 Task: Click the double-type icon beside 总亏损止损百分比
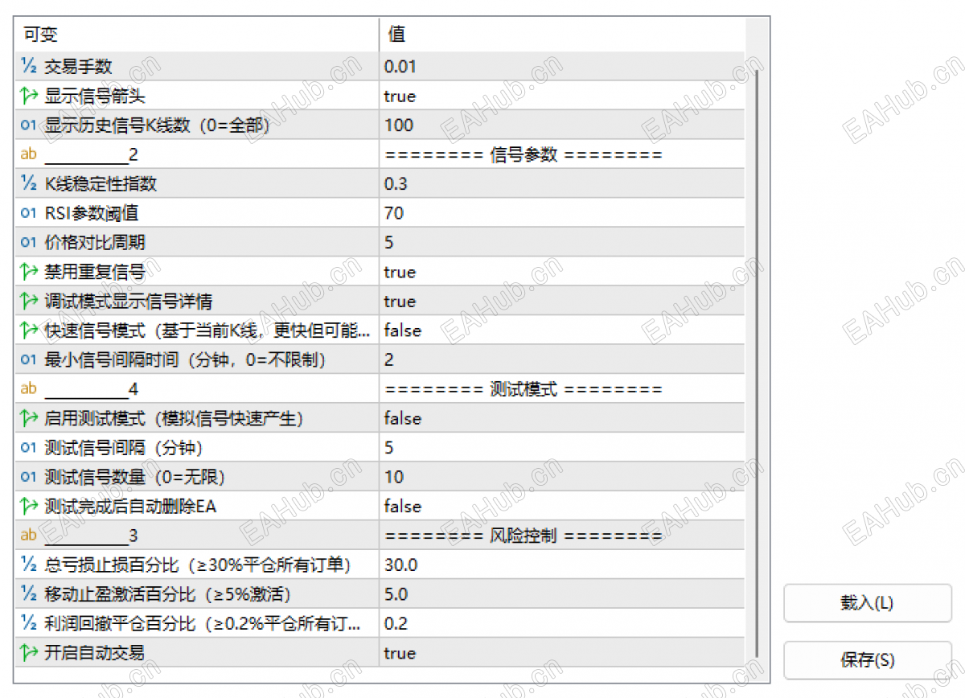pos(29,565)
